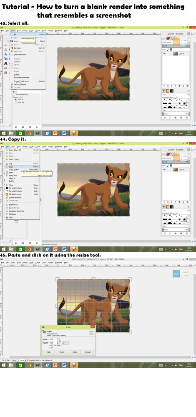Choose All in the step 43 Select menu
The height and width of the screenshot is (417, 196).
tap(28, 34)
